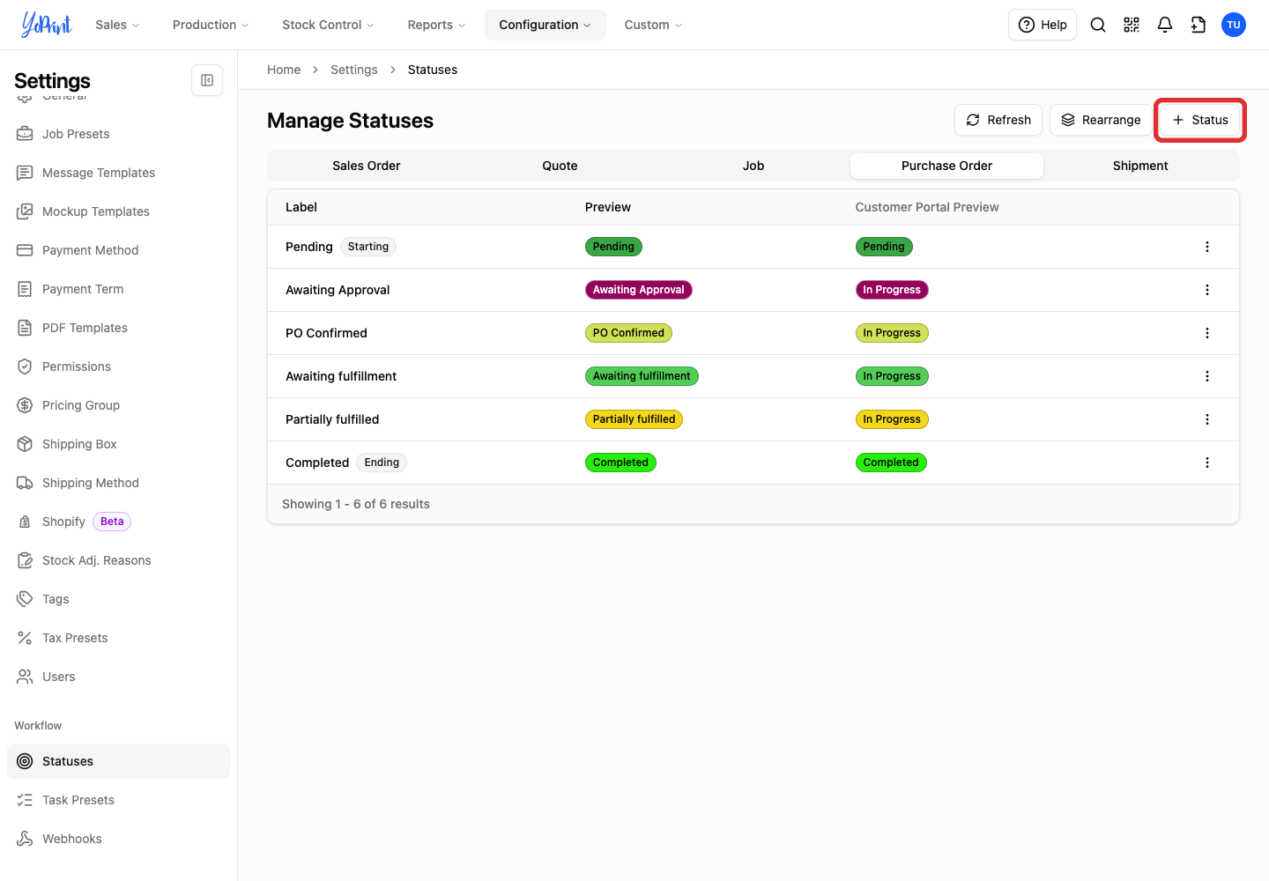The width and height of the screenshot is (1269, 881).
Task: Click the YoPrint logo
Action: point(47,25)
